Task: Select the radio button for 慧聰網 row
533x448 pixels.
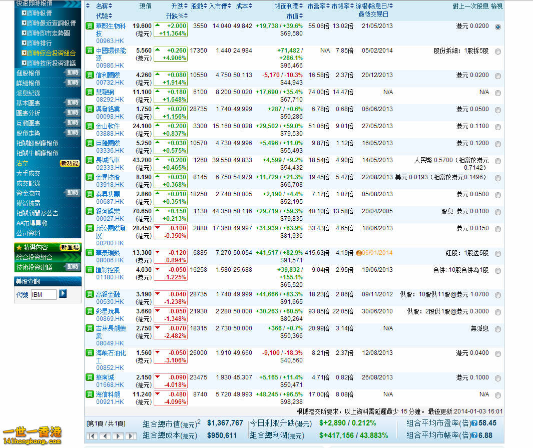Action: tap(498, 93)
